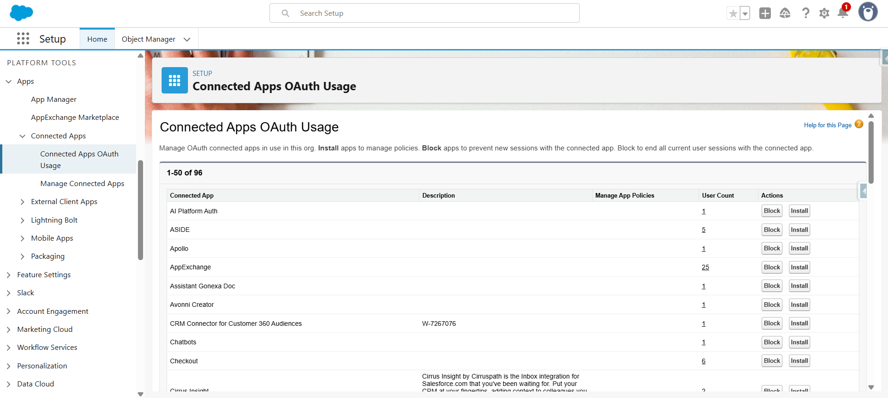The height and width of the screenshot is (398, 888).
Task: Block the AI Platform Auth app
Action: [772, 211]
